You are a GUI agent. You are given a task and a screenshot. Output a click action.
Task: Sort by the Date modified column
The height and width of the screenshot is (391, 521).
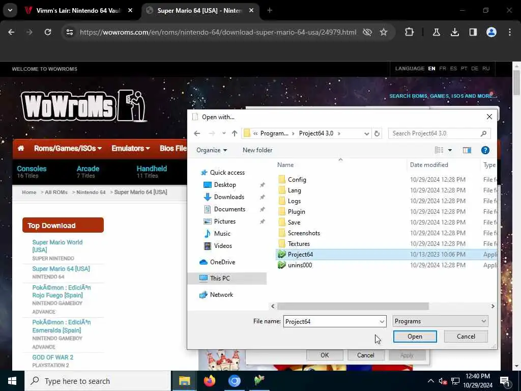pos(429,165)
